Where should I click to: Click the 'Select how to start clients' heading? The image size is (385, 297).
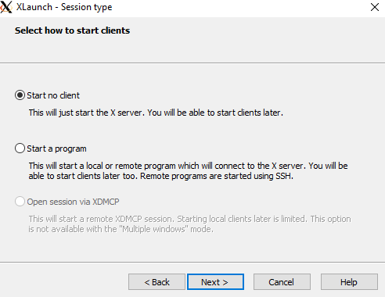click(x=72, y=30)
